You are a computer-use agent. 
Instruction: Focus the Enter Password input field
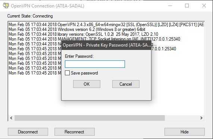pos(95,64)
